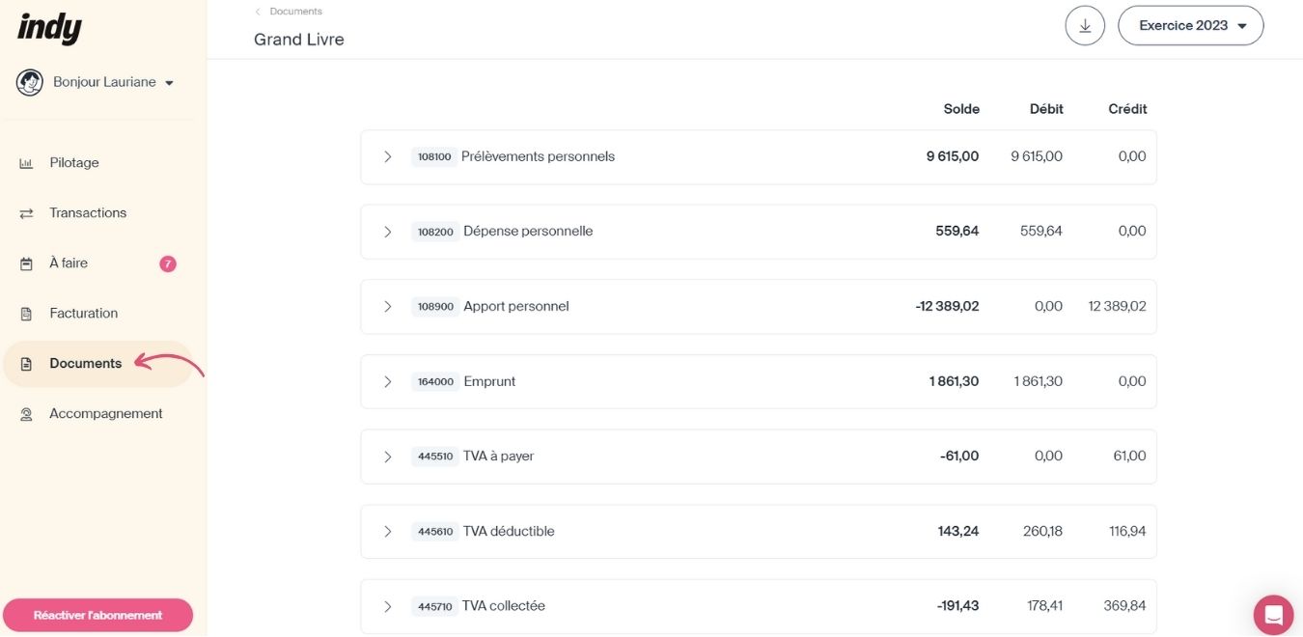
Task: Go to the Facturation menu
Action: point(83,314)
